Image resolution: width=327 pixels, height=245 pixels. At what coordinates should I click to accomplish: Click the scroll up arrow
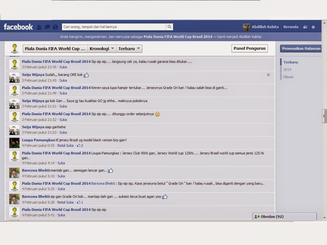coord(324,22)
